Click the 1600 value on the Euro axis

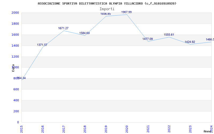(x=15, y=35)
